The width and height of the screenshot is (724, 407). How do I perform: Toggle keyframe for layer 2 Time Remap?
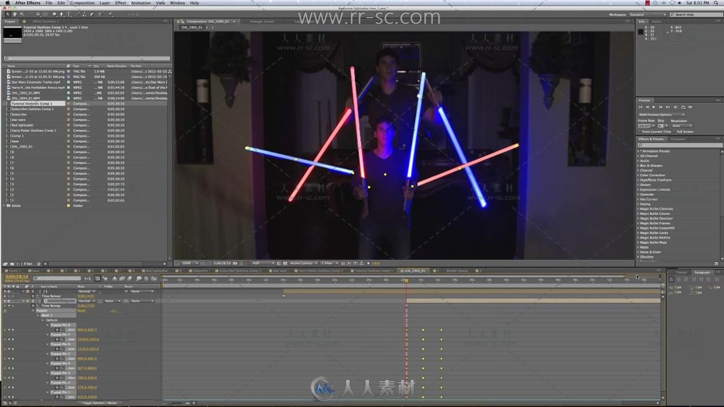point(8,306)
